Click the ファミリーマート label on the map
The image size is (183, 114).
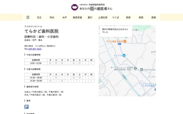[x=147, y=85]
